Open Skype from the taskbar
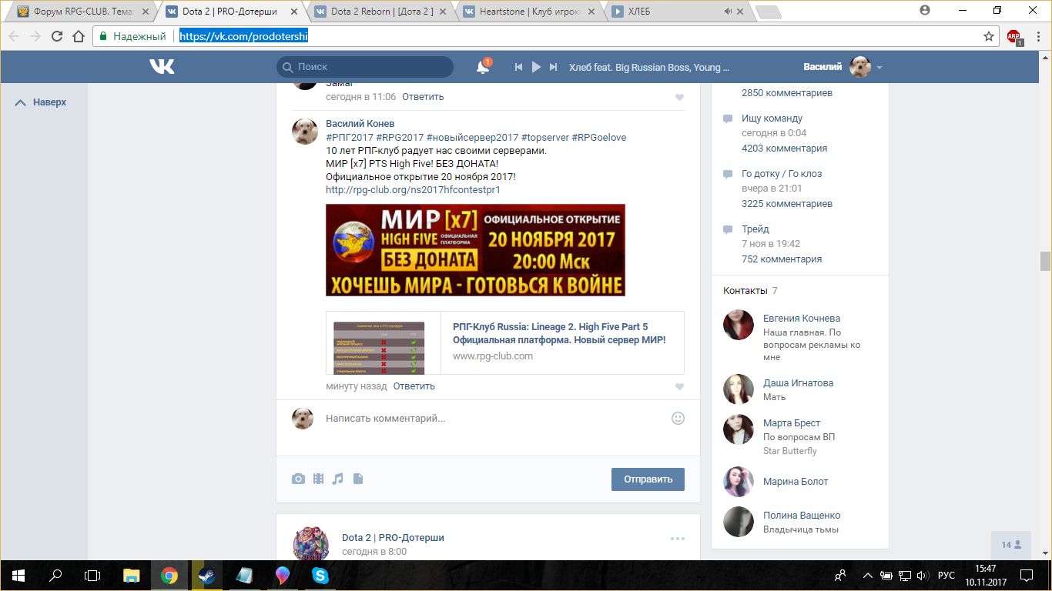Screen dimensions: 1052x591 point(320,575)
